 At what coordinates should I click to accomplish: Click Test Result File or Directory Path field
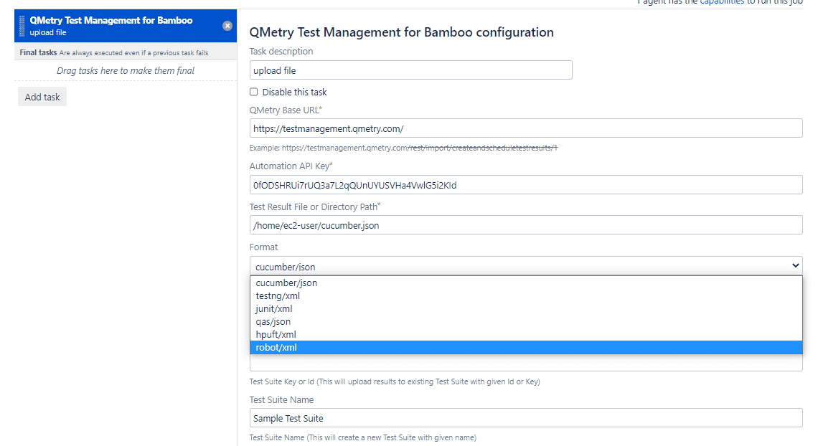coord(525,225)
